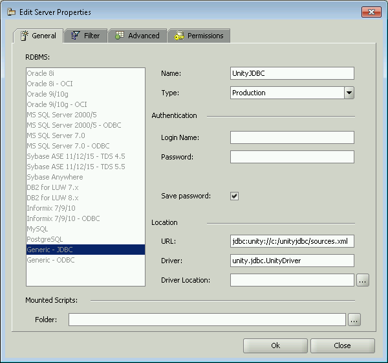Click the Driver Location text field

pyautogui.click(x=292, y=280)
